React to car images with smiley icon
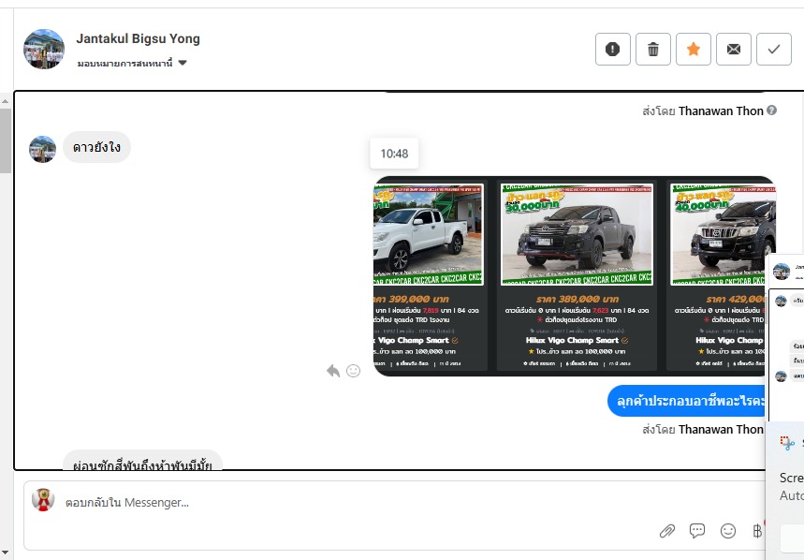 (353, 371)
